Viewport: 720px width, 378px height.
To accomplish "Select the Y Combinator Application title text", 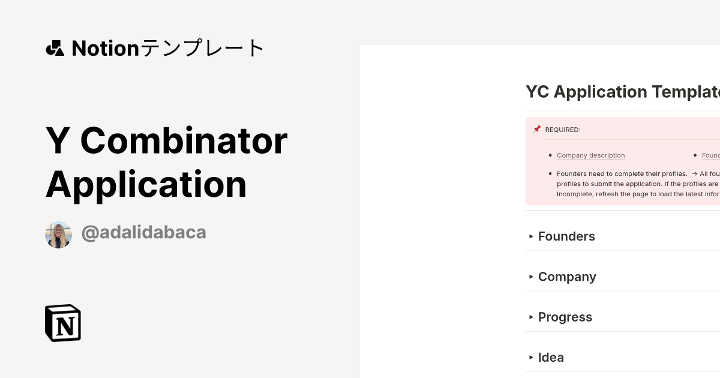I will point(167,162).
